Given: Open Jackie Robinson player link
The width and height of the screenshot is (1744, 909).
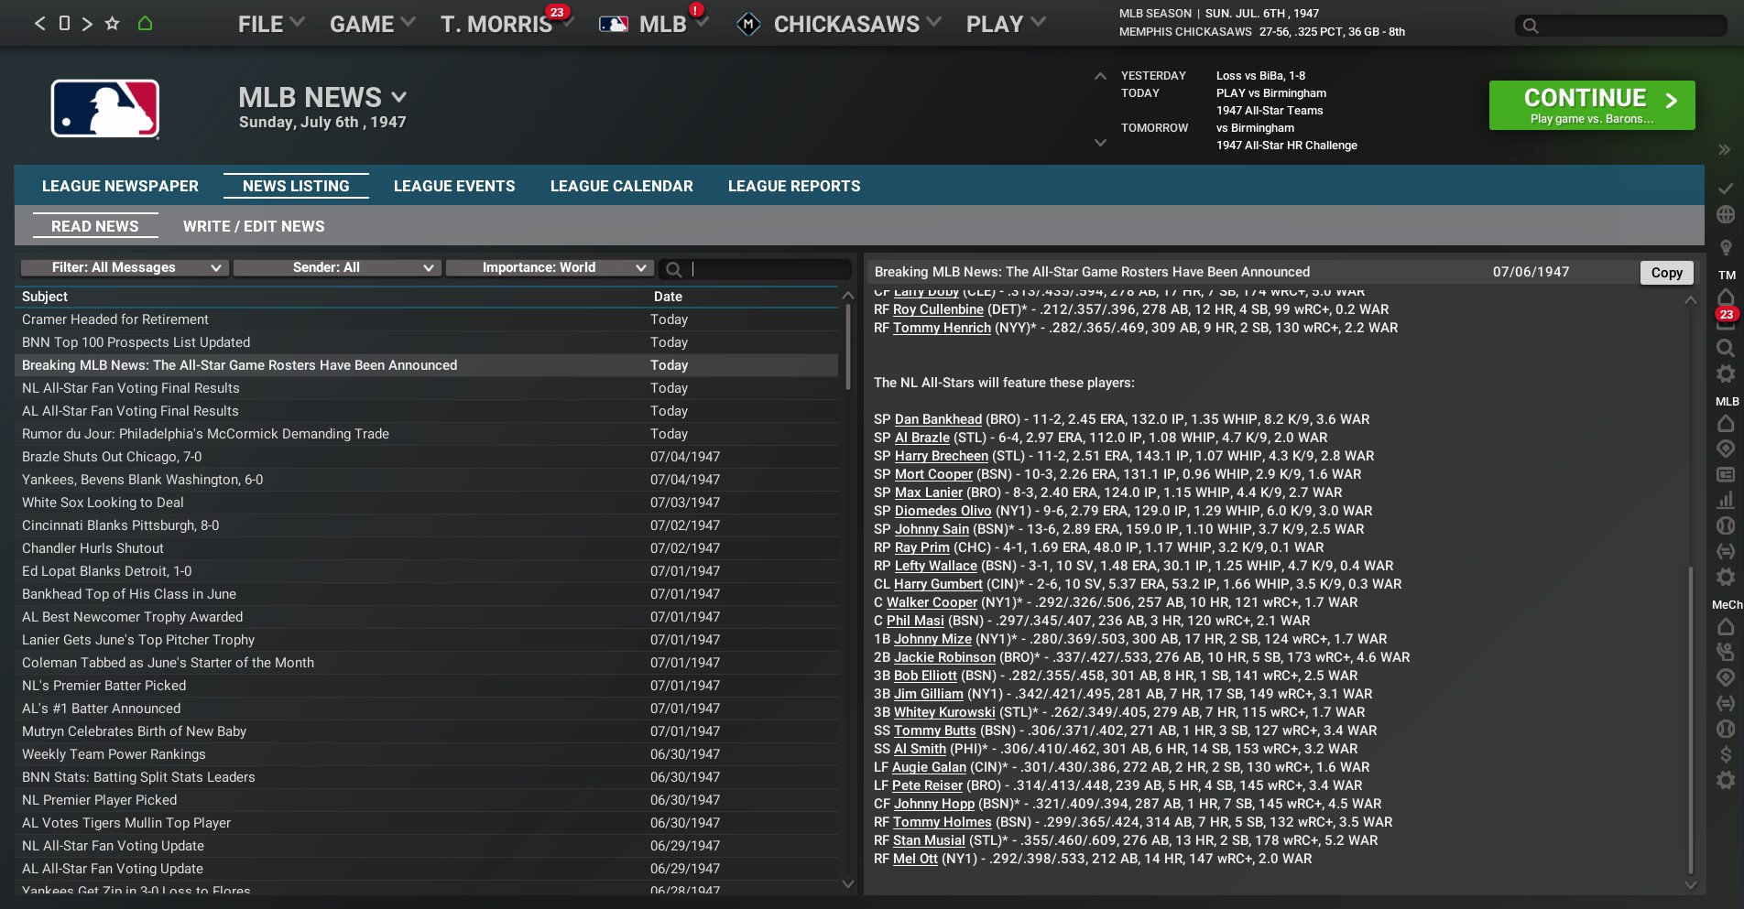Looking at the screenshot, I should [x=945, y=657].
